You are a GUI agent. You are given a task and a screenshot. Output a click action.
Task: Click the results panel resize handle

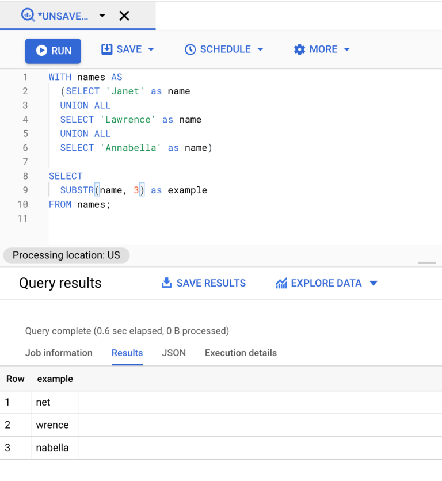(x=427, y=262)
